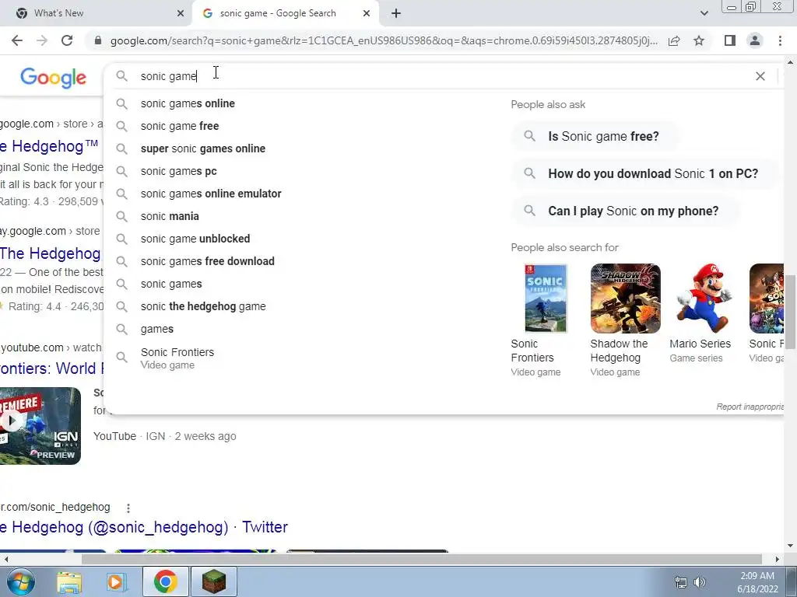Close the What's New tab

(x=181, y=14)
